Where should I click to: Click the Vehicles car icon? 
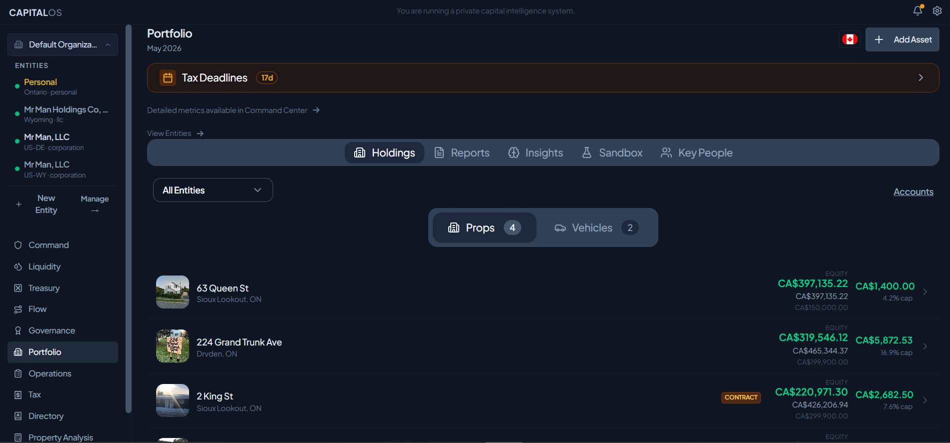[560, 228]
